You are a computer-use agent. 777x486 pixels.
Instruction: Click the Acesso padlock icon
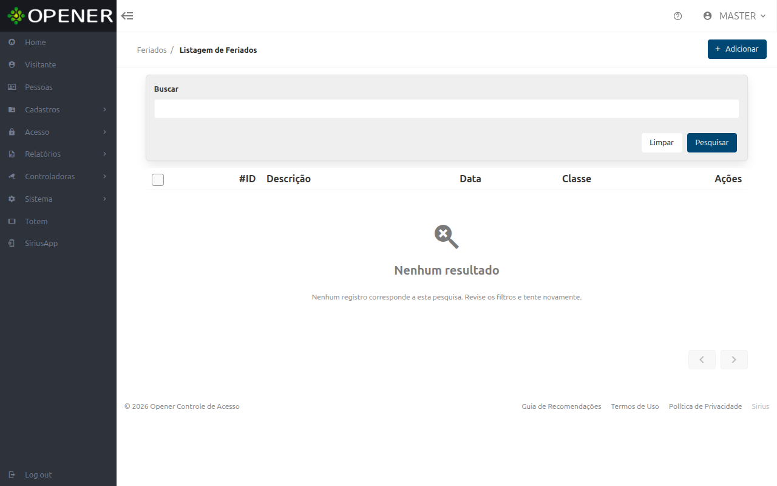(12, 132)
